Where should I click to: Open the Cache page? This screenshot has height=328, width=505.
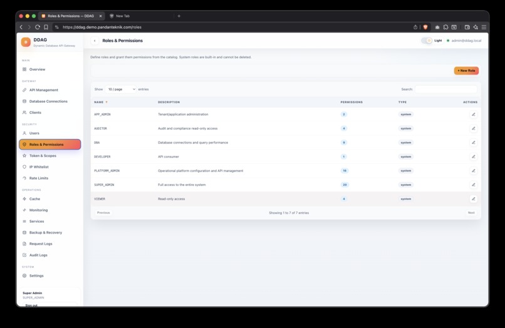tap(50, 199)
